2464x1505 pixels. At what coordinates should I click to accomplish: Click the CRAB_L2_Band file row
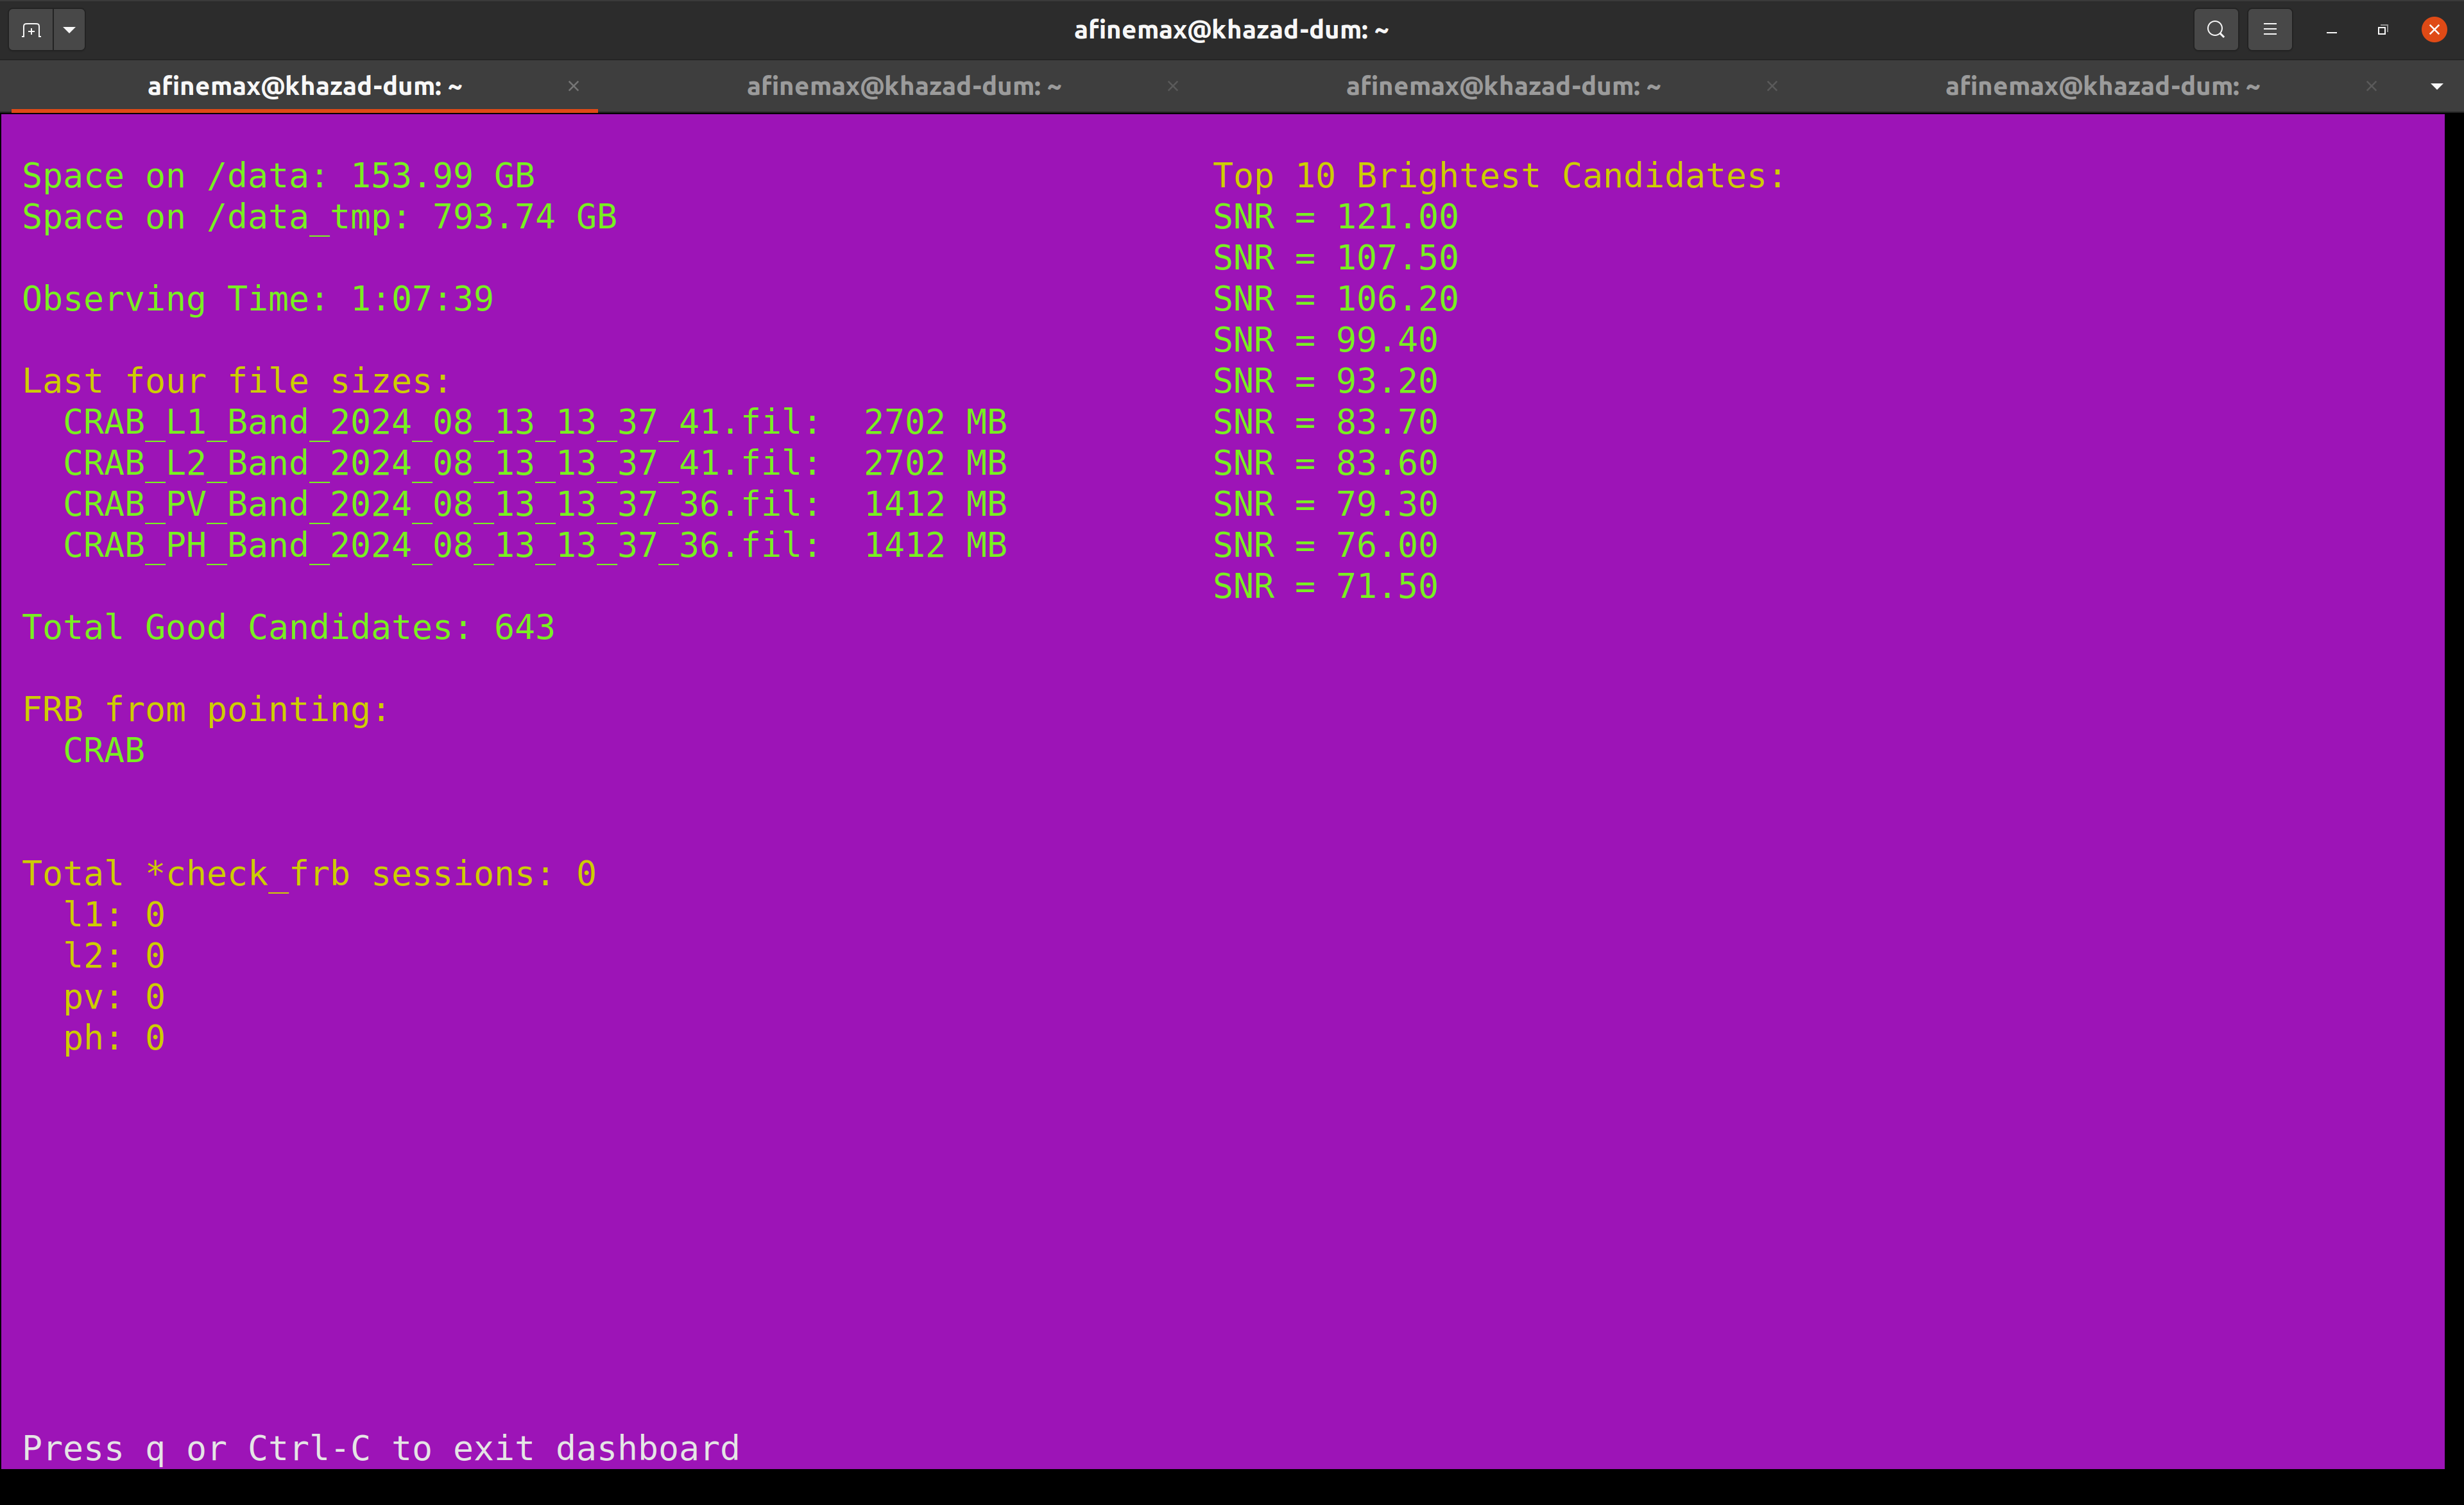pos(535,463)
